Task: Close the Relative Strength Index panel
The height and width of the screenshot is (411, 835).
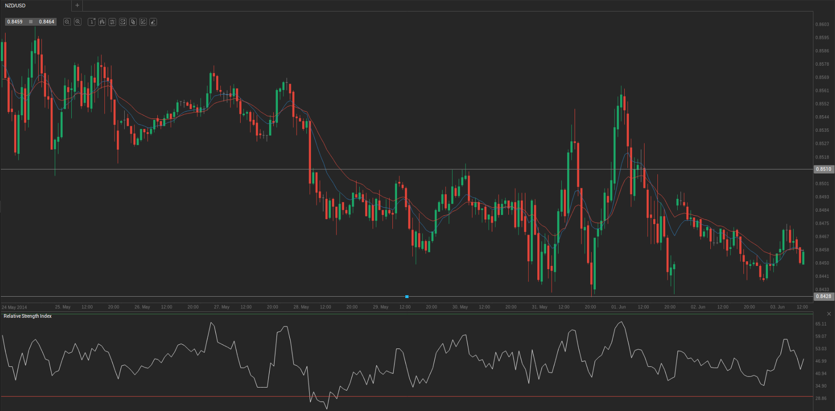Action: (829, 314)
